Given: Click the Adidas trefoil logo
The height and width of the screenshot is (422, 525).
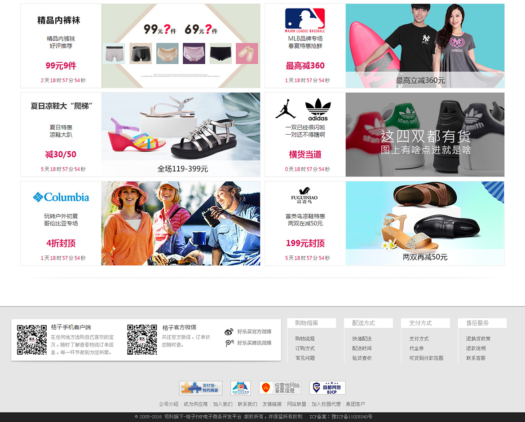Looking at the screenshot, I should click(x=318, y=110).
